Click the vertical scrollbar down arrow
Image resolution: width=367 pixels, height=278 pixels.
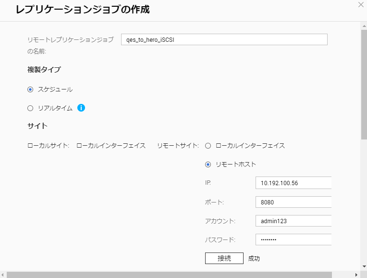pyautogui.click(x=364, y=266)
